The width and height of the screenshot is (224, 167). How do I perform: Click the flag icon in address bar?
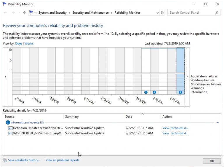click(x=31, y=13)
